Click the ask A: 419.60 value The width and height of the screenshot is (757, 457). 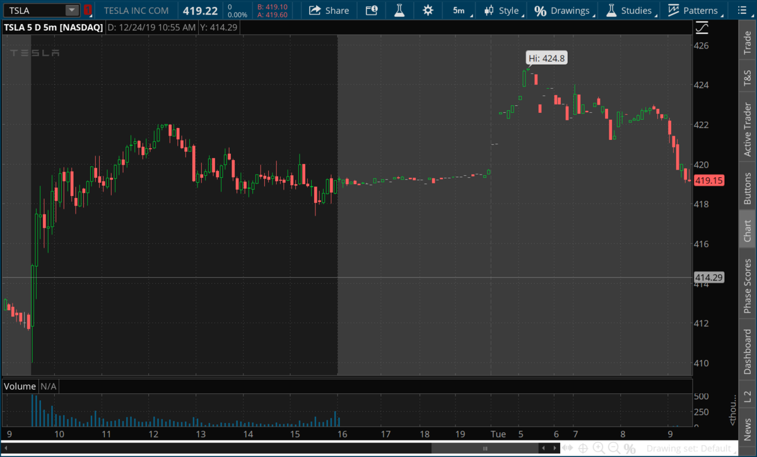pos(273,14)
